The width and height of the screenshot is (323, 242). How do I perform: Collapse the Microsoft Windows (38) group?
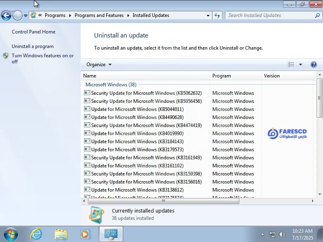pos(111,85)
